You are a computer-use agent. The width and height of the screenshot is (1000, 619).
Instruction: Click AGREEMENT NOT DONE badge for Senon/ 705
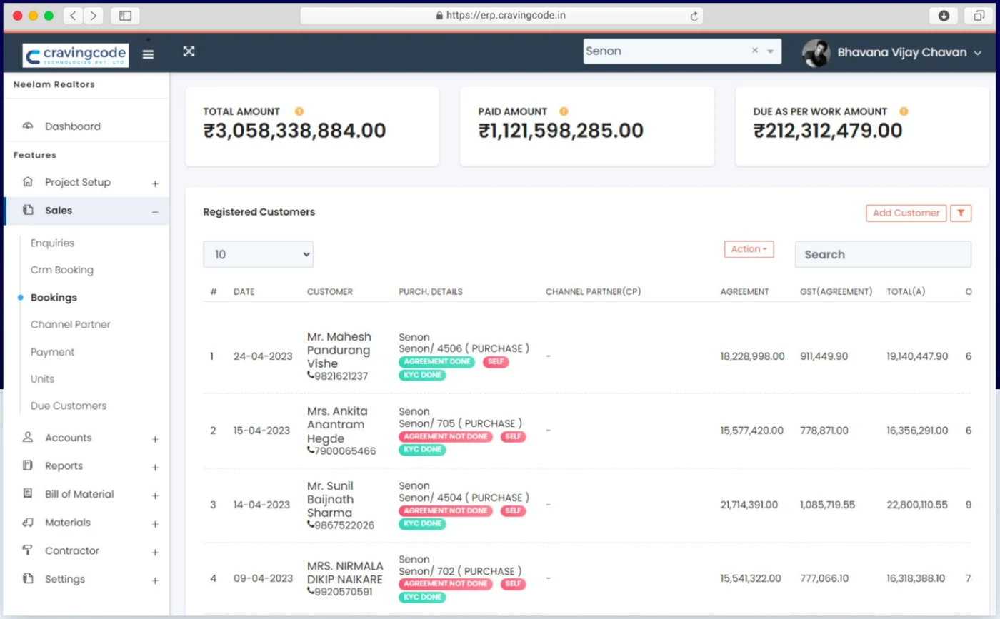point(446,437)
